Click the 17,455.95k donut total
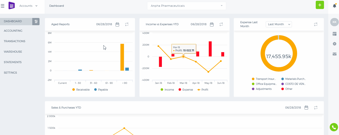Viewport: 339px width, 135px height. click(x=279, y=56)
